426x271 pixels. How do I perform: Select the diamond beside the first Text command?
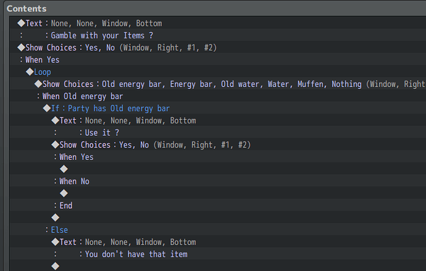click(21, 23)
